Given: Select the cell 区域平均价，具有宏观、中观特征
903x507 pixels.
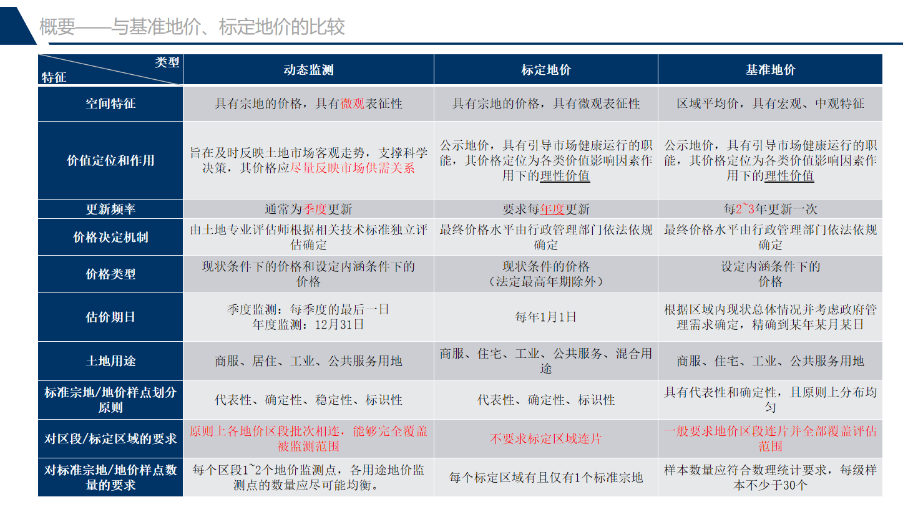Looking at the screenshot, I should click(770, 104).
